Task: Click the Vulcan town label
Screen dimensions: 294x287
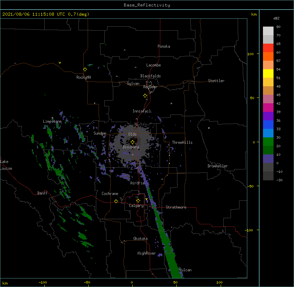Action: tap(186, 270)
